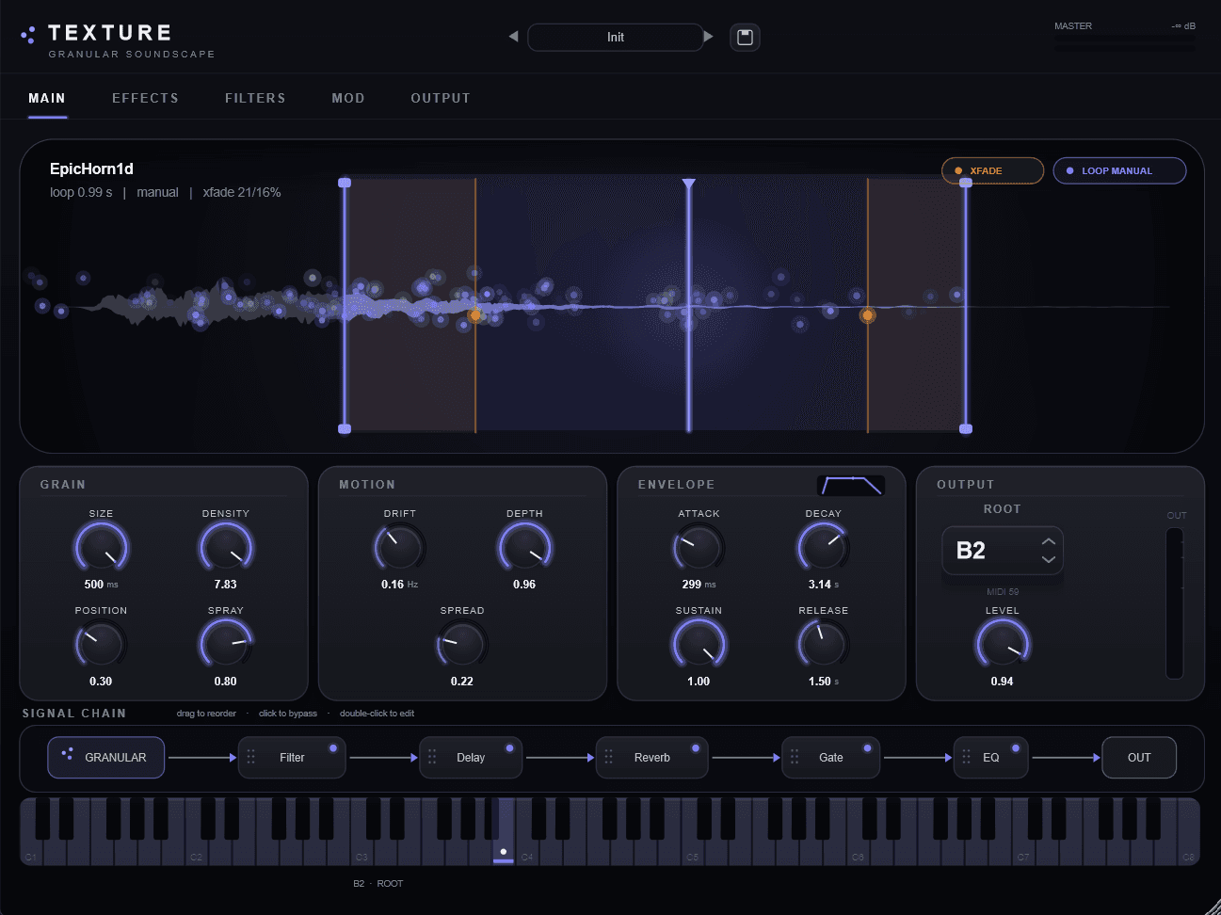1221x915 pixels.
Task: Click the DEPTH knob
Action: pyautogui.click(x=524, y=547)
